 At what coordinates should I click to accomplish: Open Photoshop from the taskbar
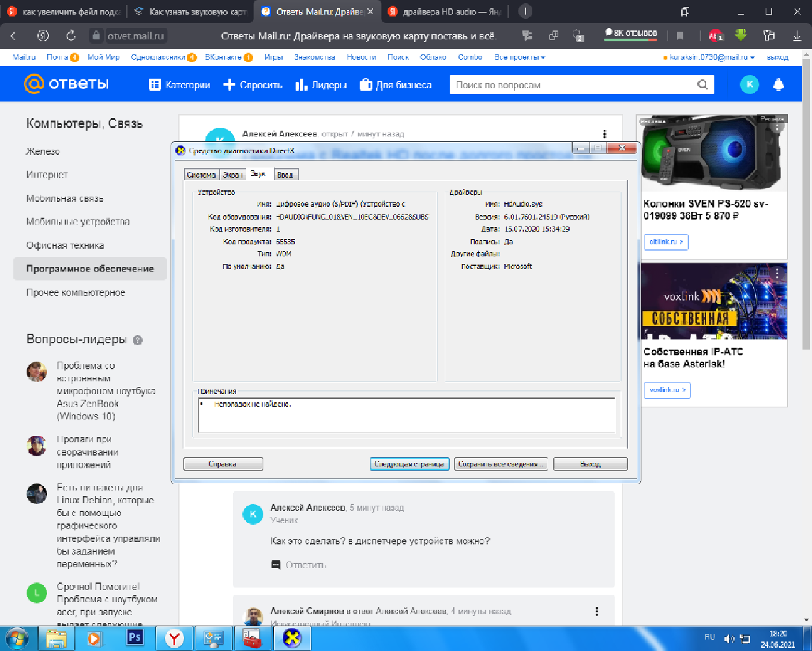click(134, 638)
